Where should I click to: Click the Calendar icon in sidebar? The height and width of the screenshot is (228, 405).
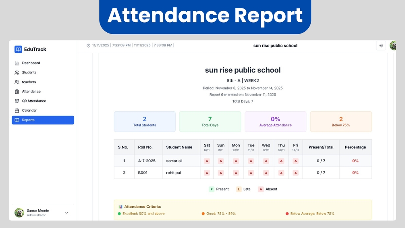[x=17, y=111]
